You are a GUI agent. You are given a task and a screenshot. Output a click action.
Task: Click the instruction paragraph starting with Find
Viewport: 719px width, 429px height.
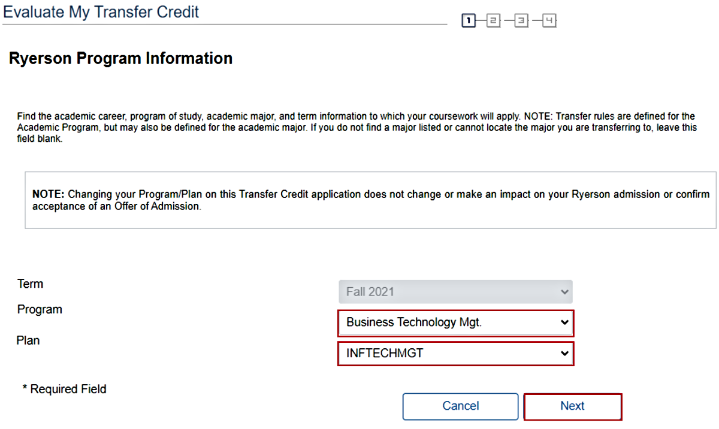[356, 127]
